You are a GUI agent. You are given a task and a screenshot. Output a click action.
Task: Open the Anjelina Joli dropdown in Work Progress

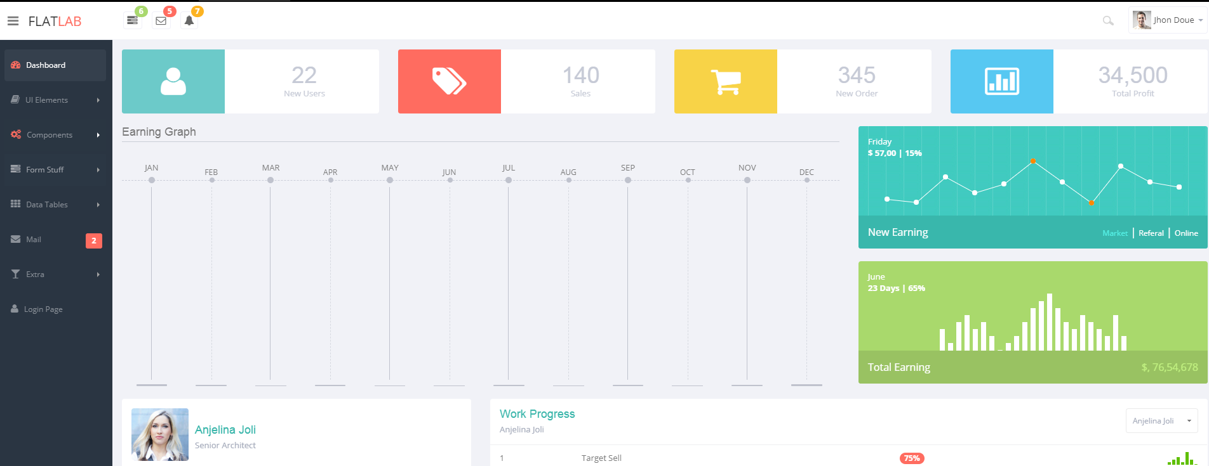[1161, 421]
